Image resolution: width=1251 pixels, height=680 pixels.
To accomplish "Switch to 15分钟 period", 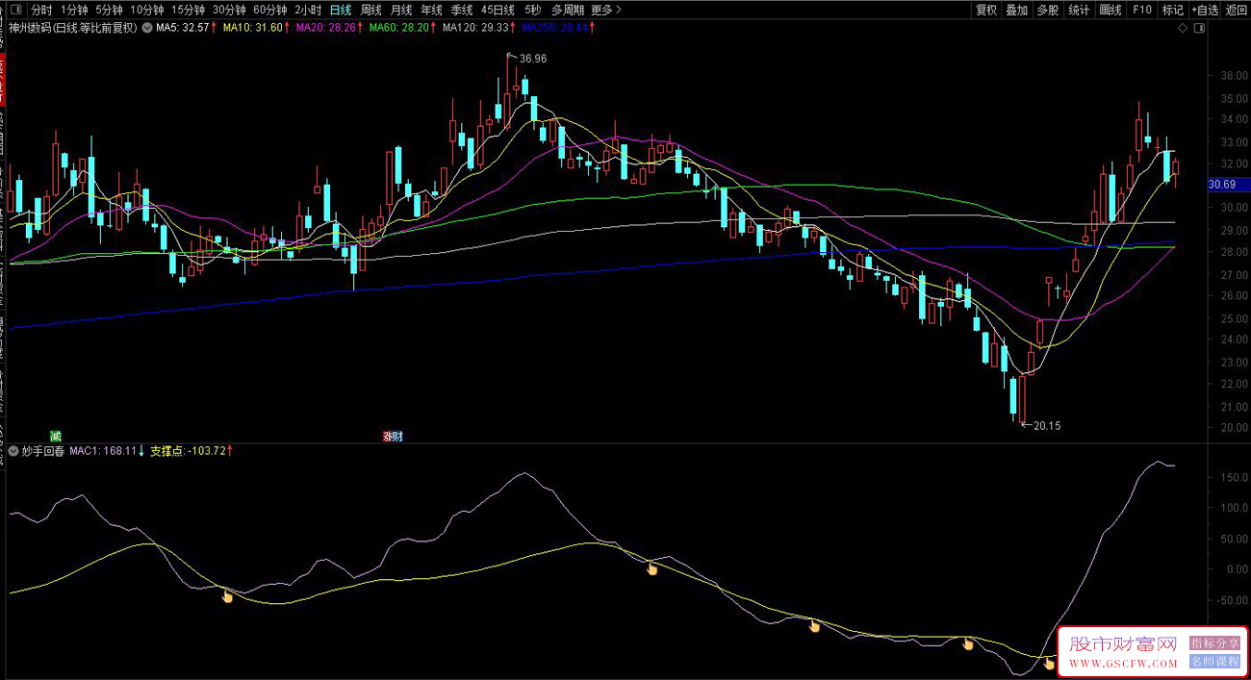I will tap(188, 10).
